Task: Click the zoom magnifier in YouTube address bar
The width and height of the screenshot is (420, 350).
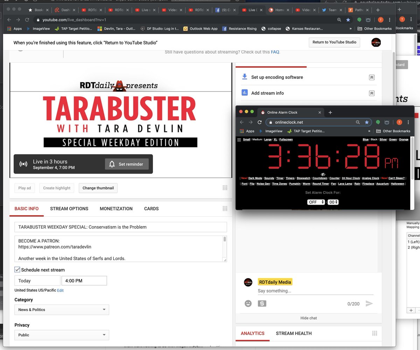Action: coord(339,20)
